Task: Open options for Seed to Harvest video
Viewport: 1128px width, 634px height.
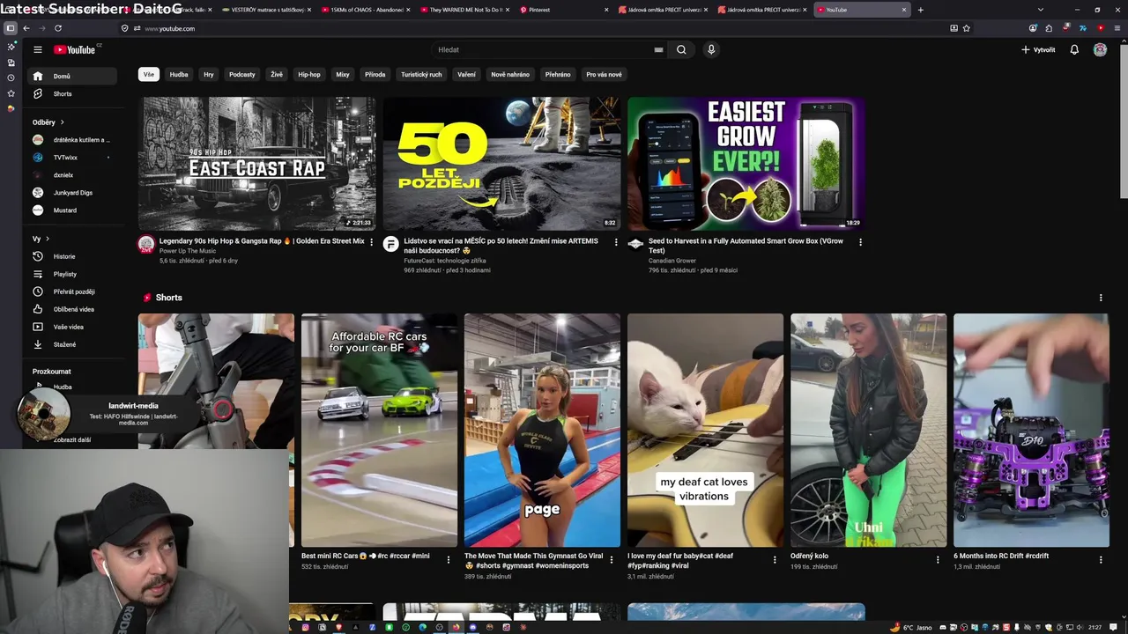Action: click(860, 242)
